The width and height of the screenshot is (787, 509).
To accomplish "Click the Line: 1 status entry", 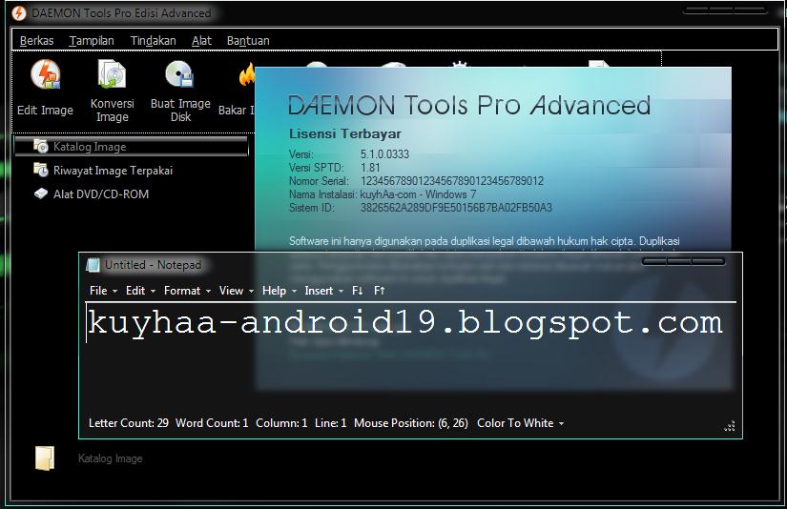I will tap(330, 423).
